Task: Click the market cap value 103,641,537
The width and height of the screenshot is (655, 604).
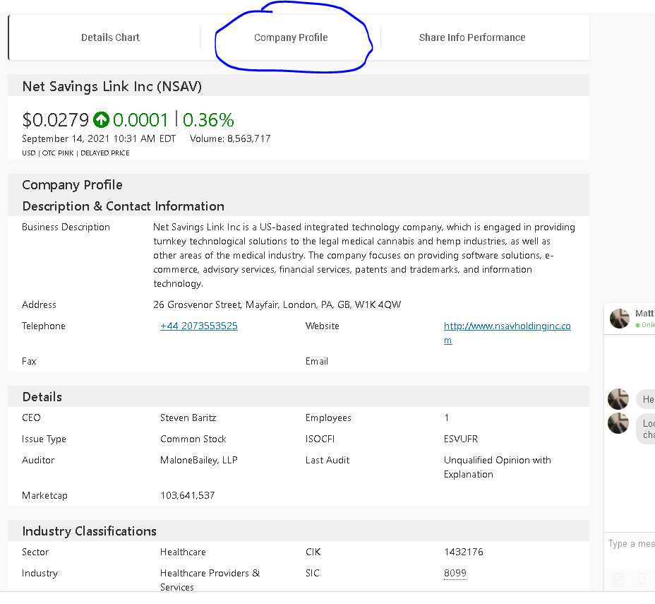Action: pos(188,495)
